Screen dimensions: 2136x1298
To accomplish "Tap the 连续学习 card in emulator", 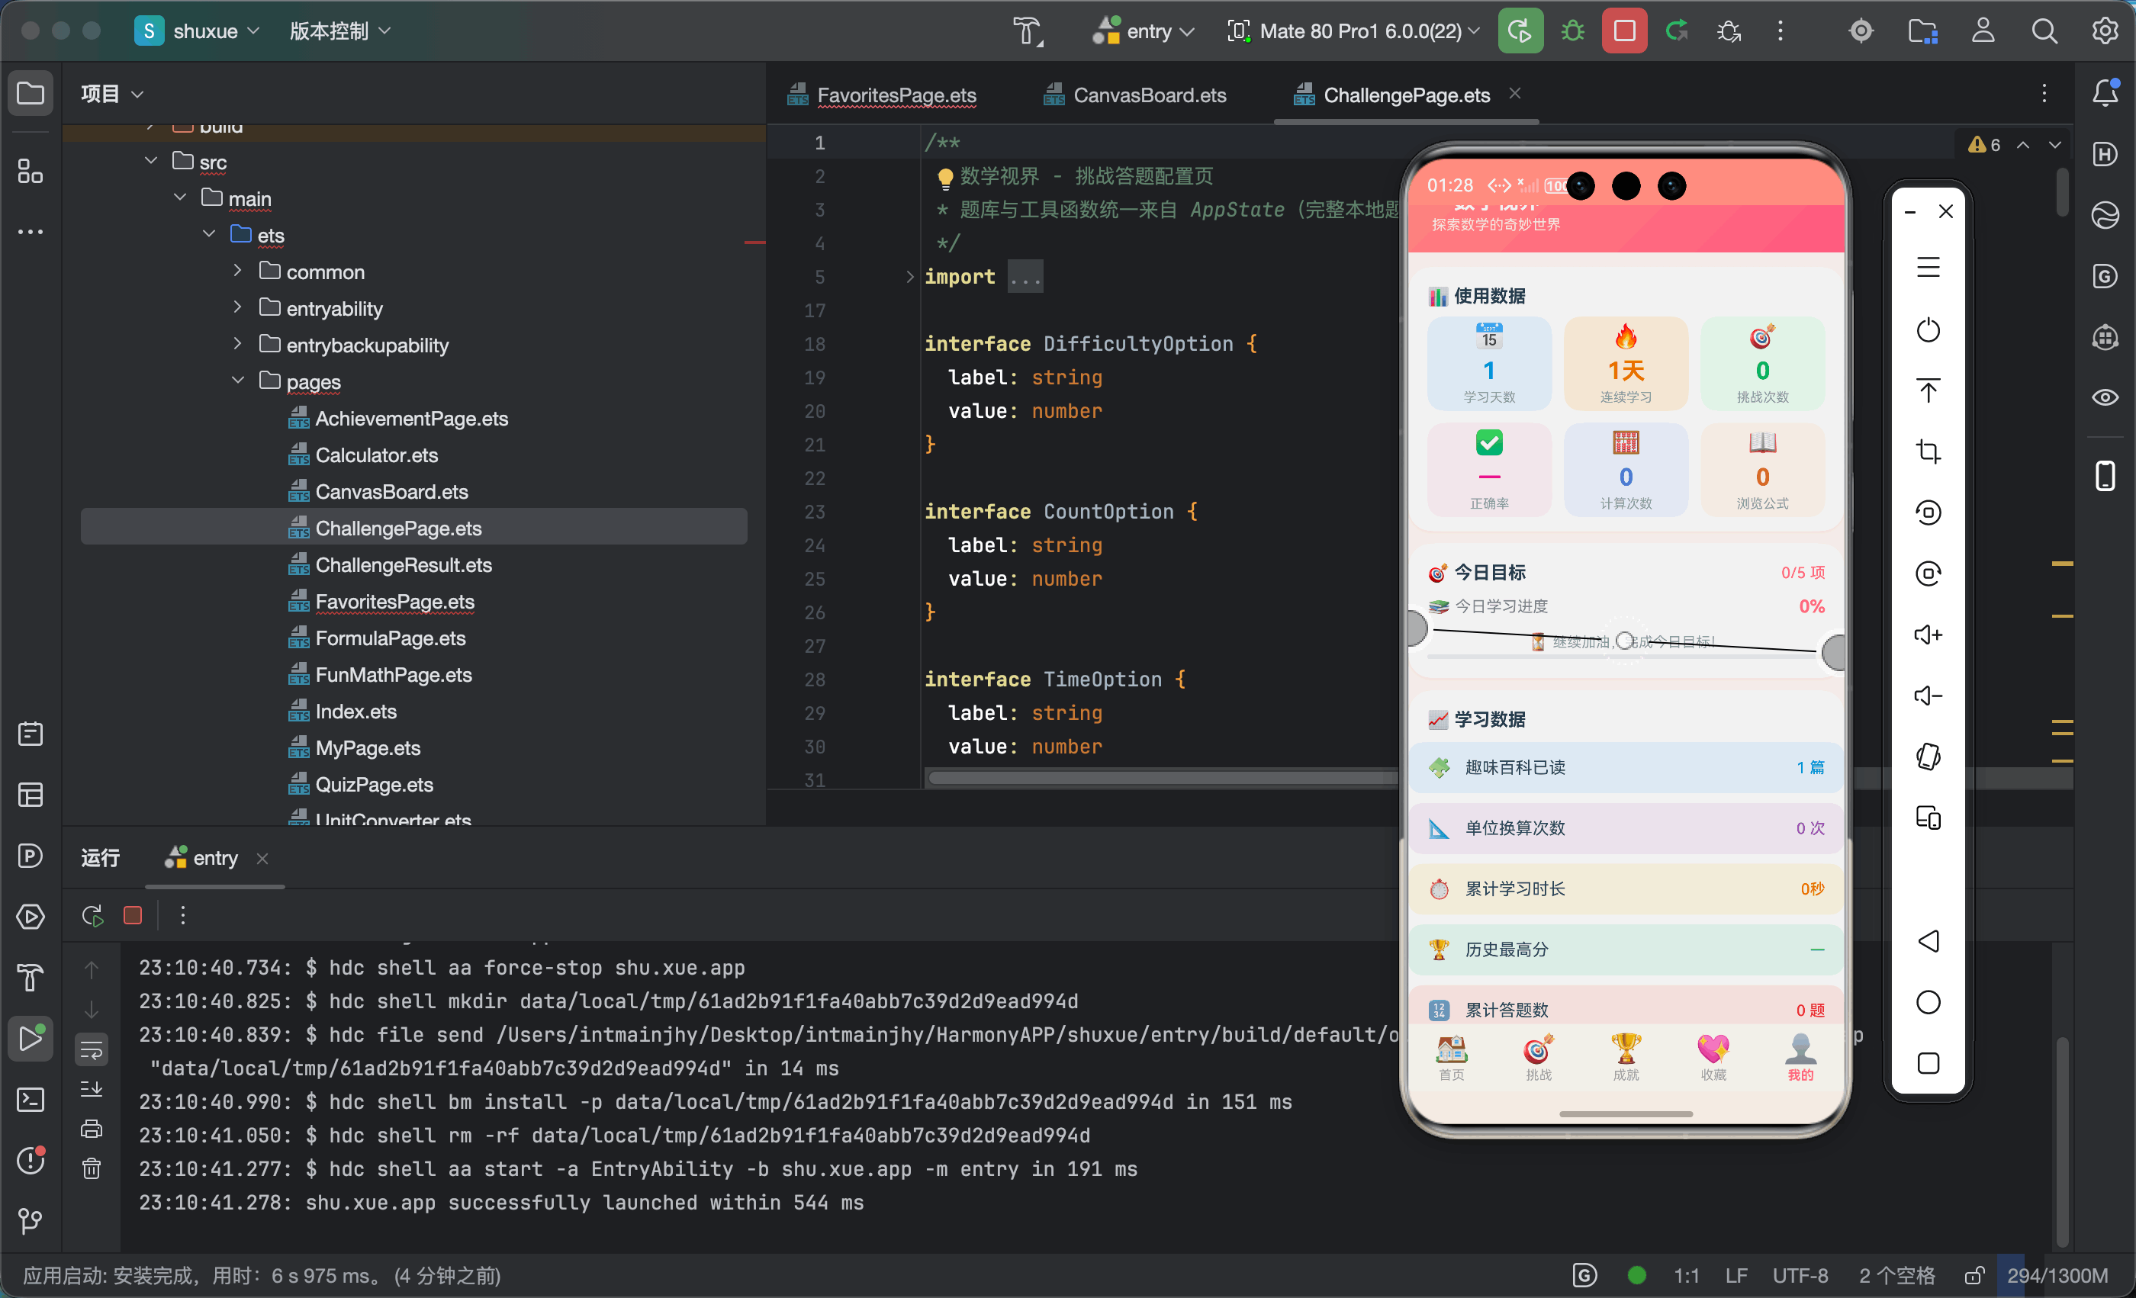I will coord(1626,363).
